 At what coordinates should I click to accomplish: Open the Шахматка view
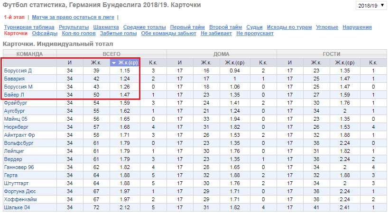pos(106,27)
